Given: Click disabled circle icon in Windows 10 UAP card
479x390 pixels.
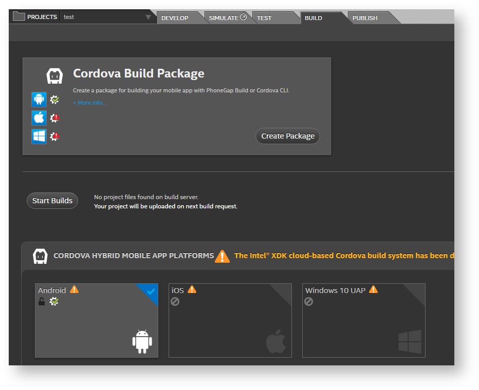Looking at the screenshot, I should tap(309, 302).
